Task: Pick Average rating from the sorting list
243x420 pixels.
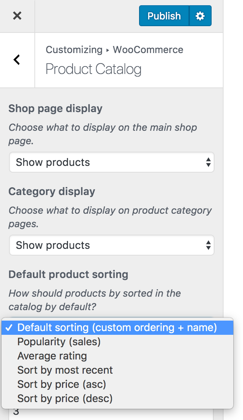Action: [x=52, y=356]
